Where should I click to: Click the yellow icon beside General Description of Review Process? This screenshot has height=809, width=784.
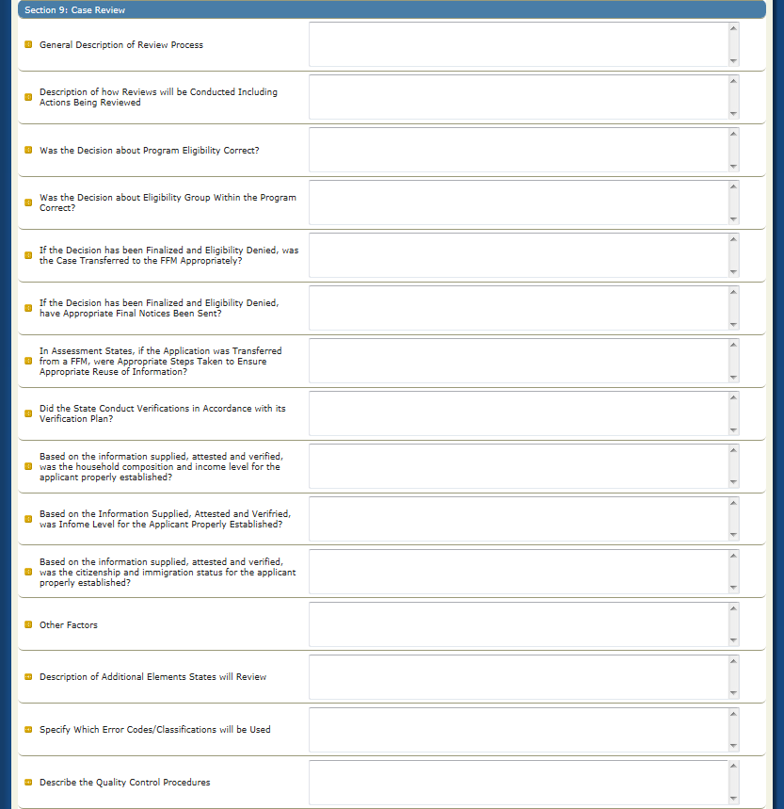pos(28,44)
